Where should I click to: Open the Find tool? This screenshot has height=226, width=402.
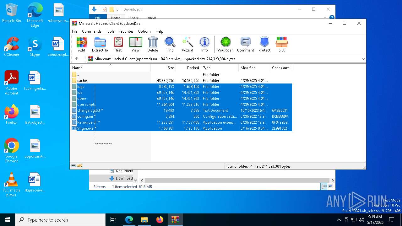point(170,44)
